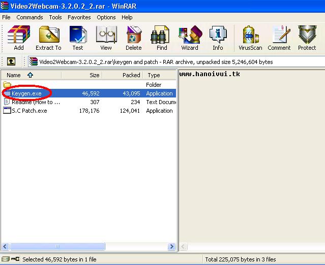
Task: Click the file list left scroll arrow
Action: click(6, 246)
